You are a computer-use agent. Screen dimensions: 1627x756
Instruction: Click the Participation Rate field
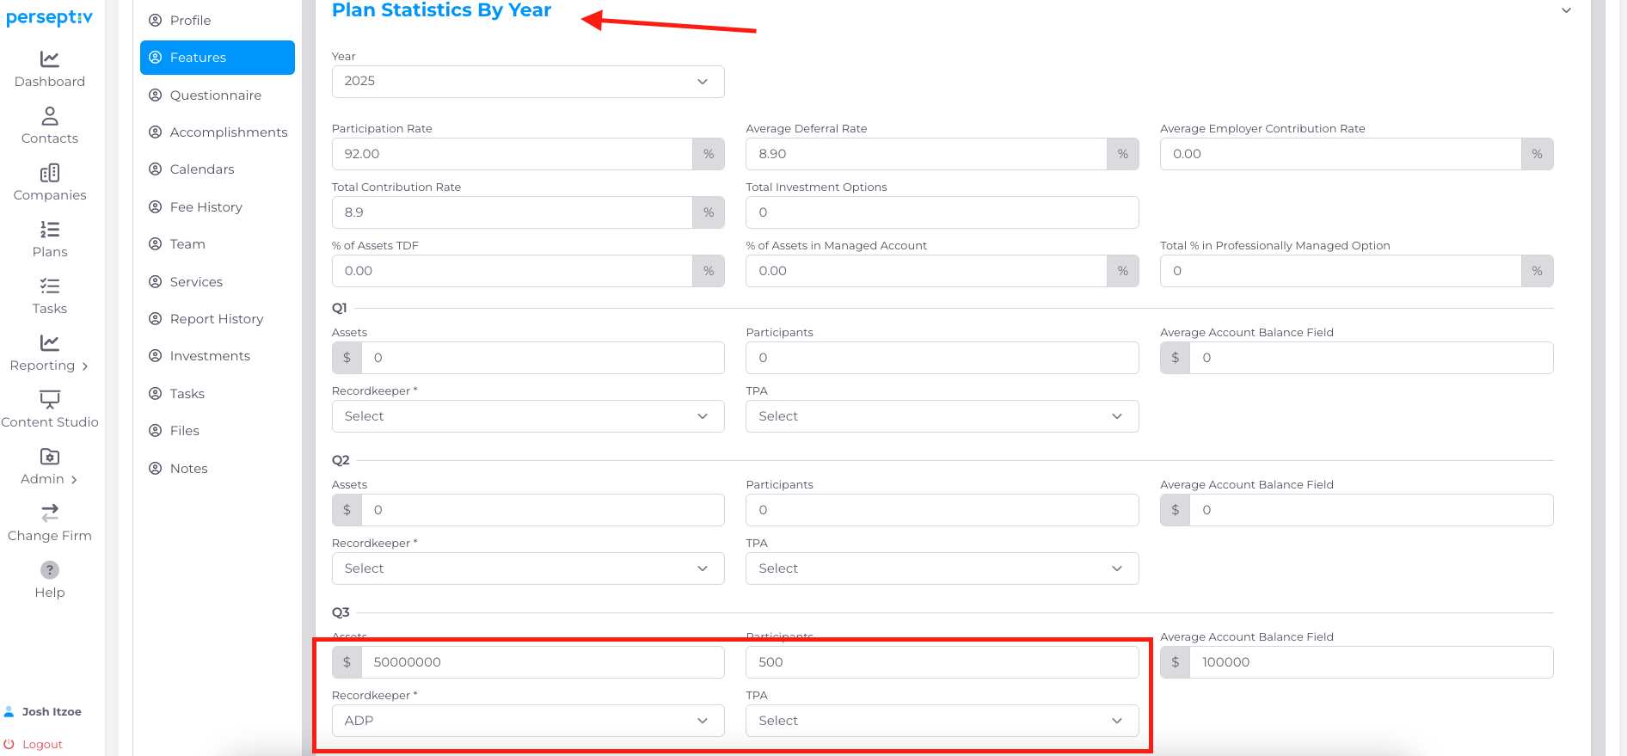[513, 154]
